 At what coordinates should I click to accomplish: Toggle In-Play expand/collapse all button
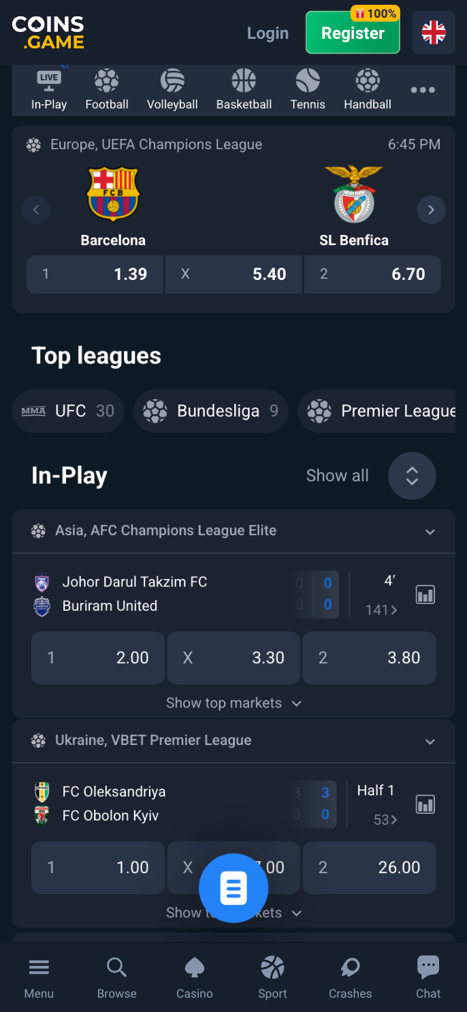click(412, 475)
